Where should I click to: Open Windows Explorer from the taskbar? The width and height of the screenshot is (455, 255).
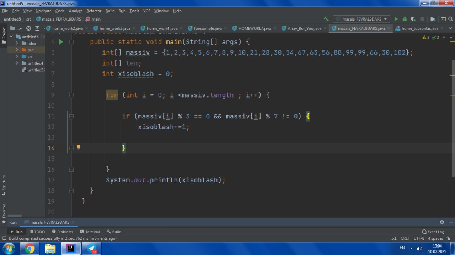pyautogui.click(x=50, y=249)
